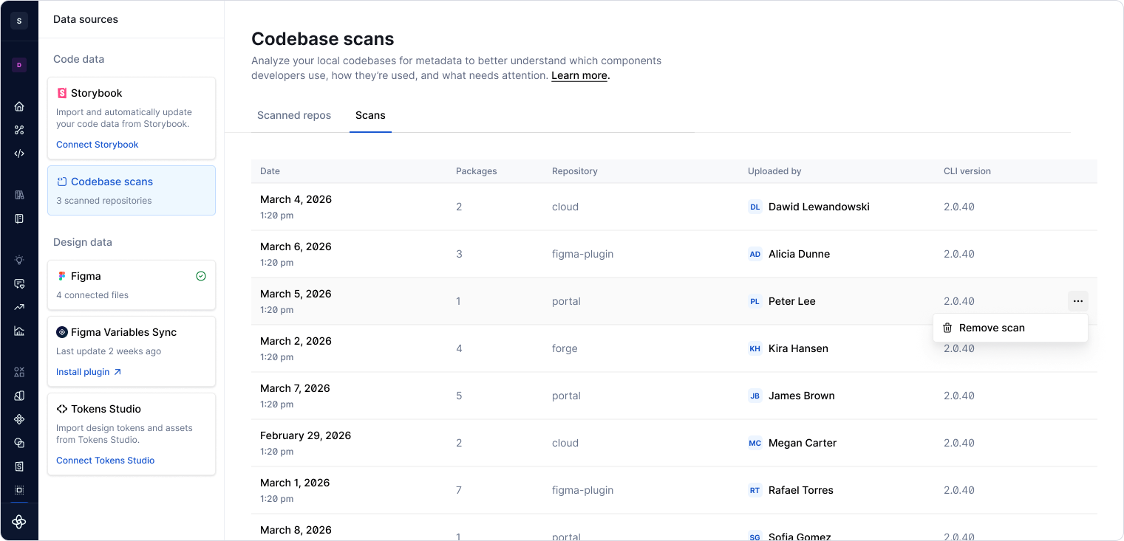The image size is (1124, 541).
Task: Open the trending-up arrow icon in sidebar
Action: (19, 307)
